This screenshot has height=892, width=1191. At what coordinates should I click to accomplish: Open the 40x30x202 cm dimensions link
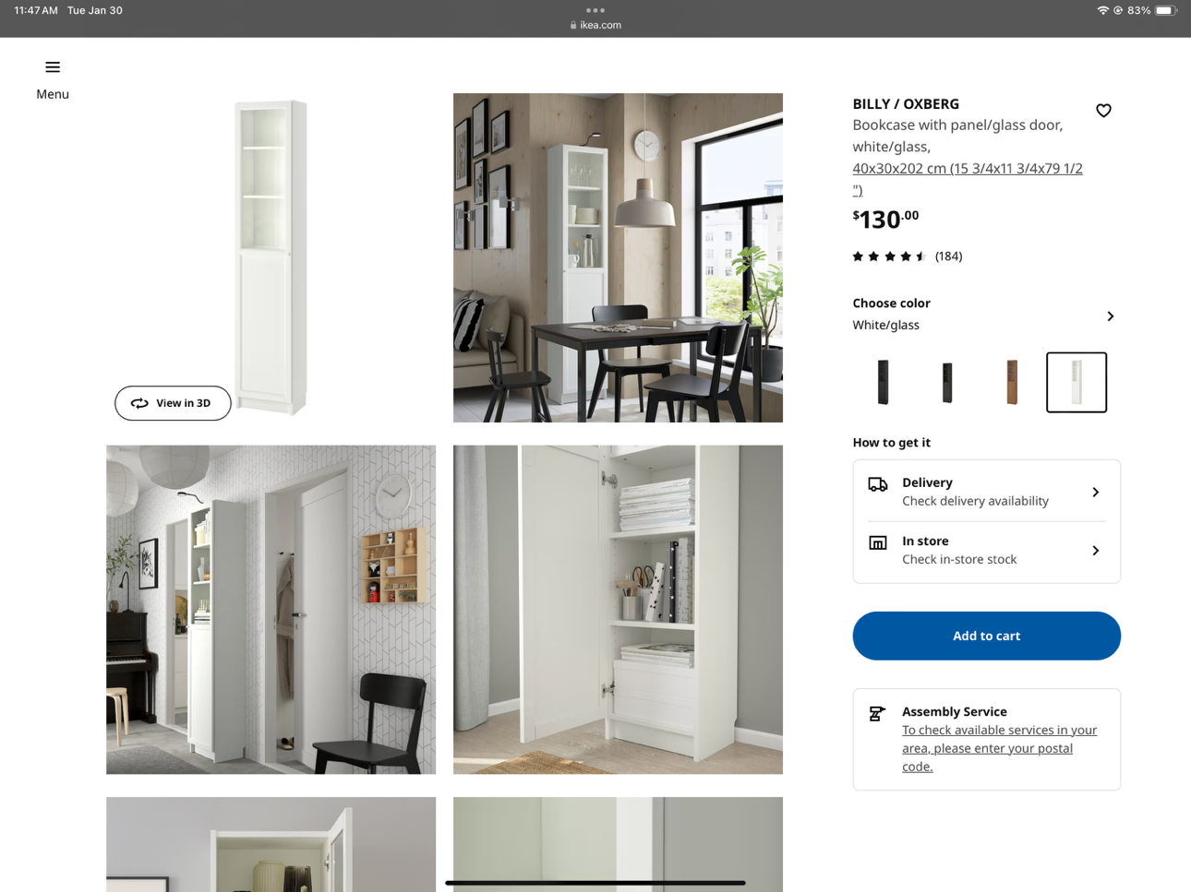coord(968,179)
